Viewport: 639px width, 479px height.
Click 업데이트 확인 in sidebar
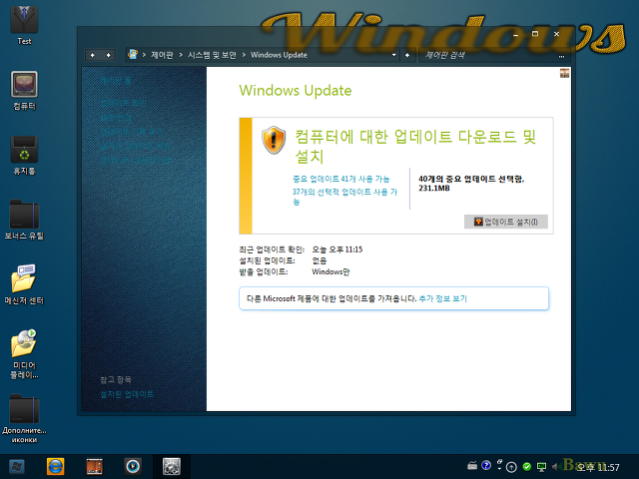[123, 103]
